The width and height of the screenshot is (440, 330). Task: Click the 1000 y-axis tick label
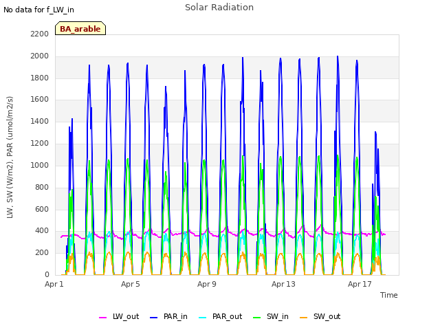coord(40,165)
